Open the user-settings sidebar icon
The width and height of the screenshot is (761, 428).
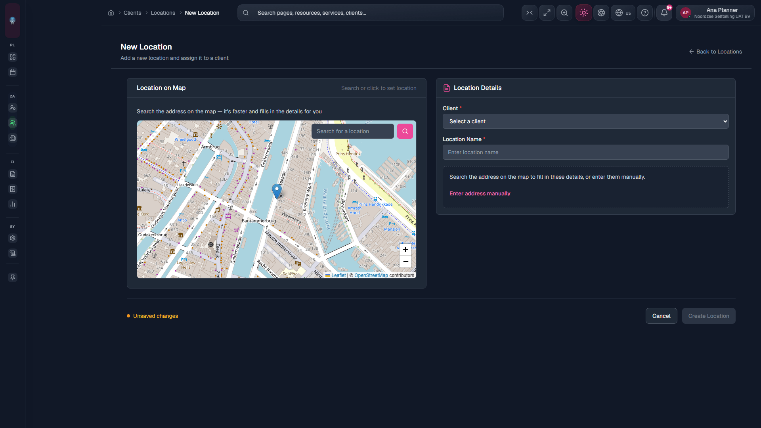tap(13, 108)
